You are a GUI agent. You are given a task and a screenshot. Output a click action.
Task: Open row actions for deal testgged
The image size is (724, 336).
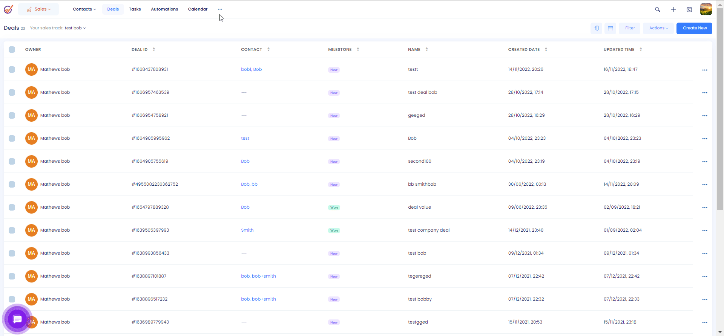705,322
